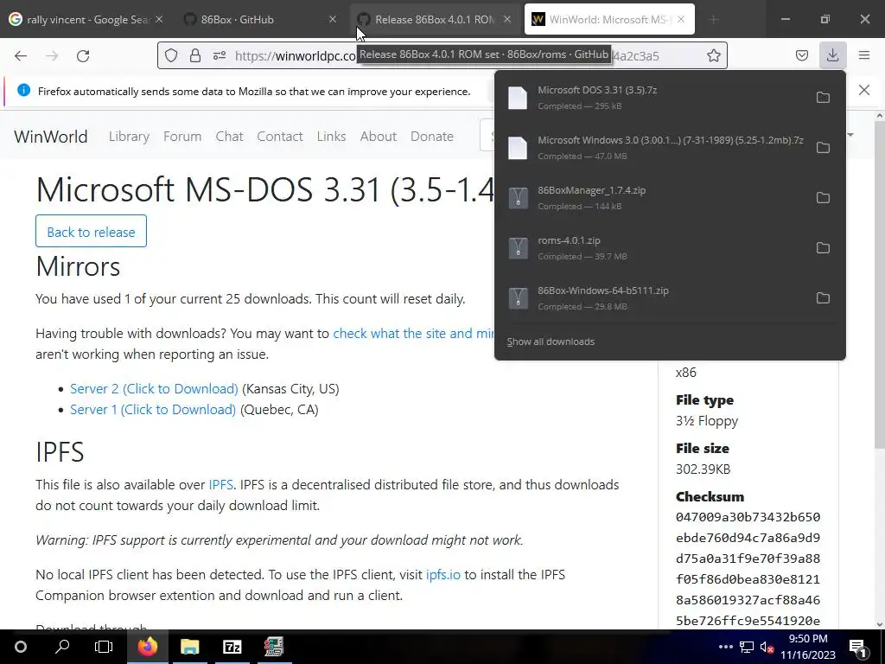Open the 86BoxManager_1.7.4.zip download

(x=655, y=198)
